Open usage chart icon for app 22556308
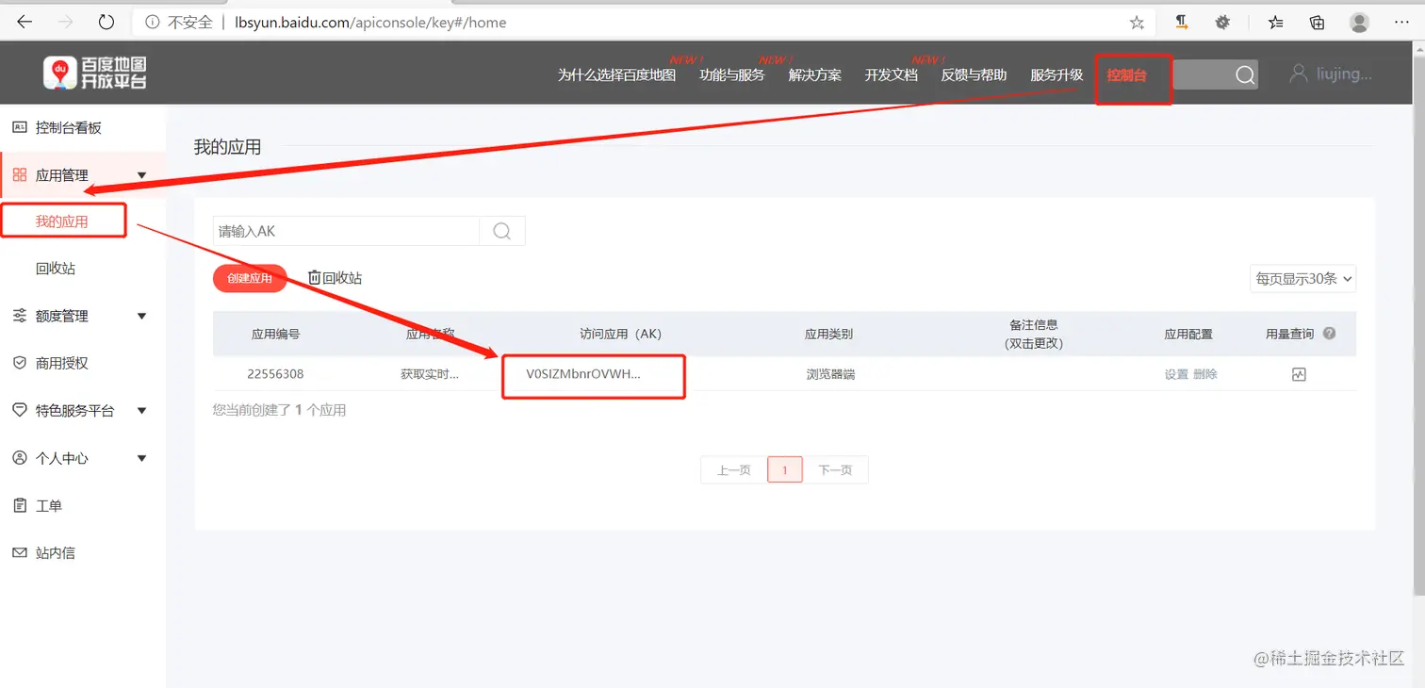This screenshot has width=1425, height=688. (1299, 374)
